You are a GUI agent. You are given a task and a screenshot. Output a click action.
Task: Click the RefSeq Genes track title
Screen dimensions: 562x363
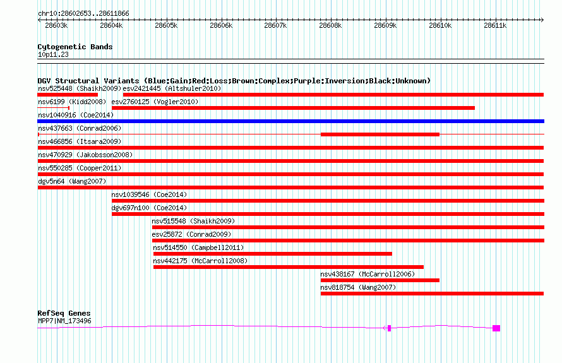64,313
